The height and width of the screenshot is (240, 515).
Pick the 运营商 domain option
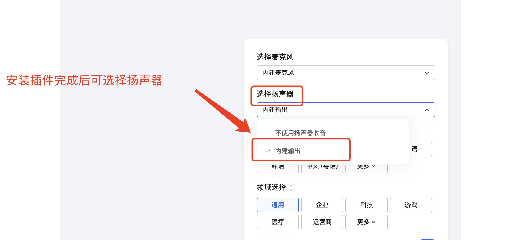[x=322, y=222]
